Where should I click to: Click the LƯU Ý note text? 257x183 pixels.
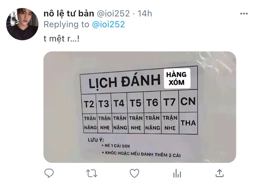96,140
